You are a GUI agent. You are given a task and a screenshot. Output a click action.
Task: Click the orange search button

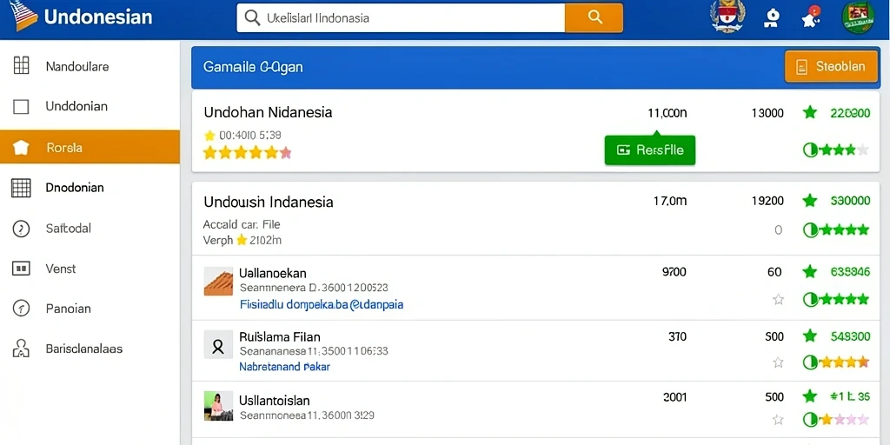(x=594, y=17)
